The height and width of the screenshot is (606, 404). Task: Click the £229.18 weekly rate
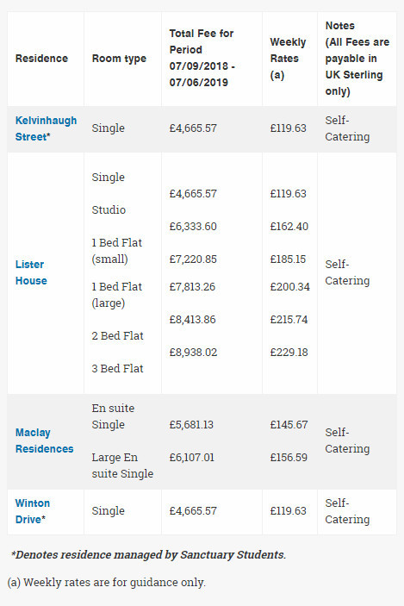[289, 353]
